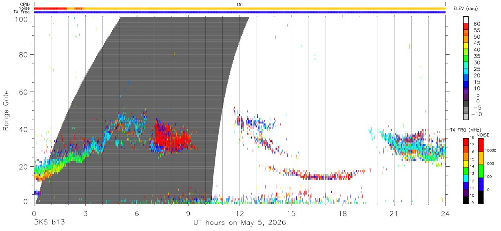501x231 pixels.
Task: Click the 10000 label on the NOISE scale
Action: (x=491, y=150)
